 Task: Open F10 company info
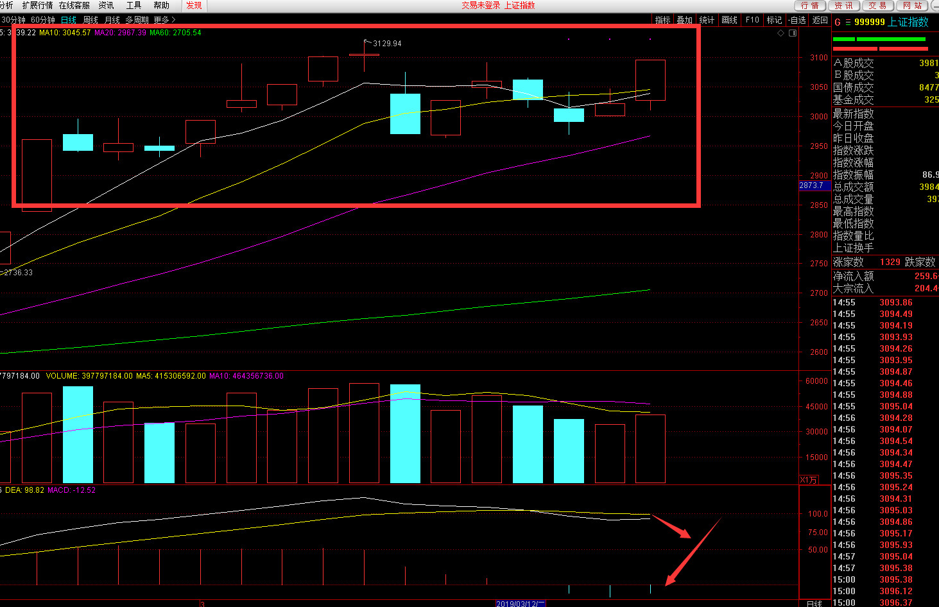(x=752, y=20)
